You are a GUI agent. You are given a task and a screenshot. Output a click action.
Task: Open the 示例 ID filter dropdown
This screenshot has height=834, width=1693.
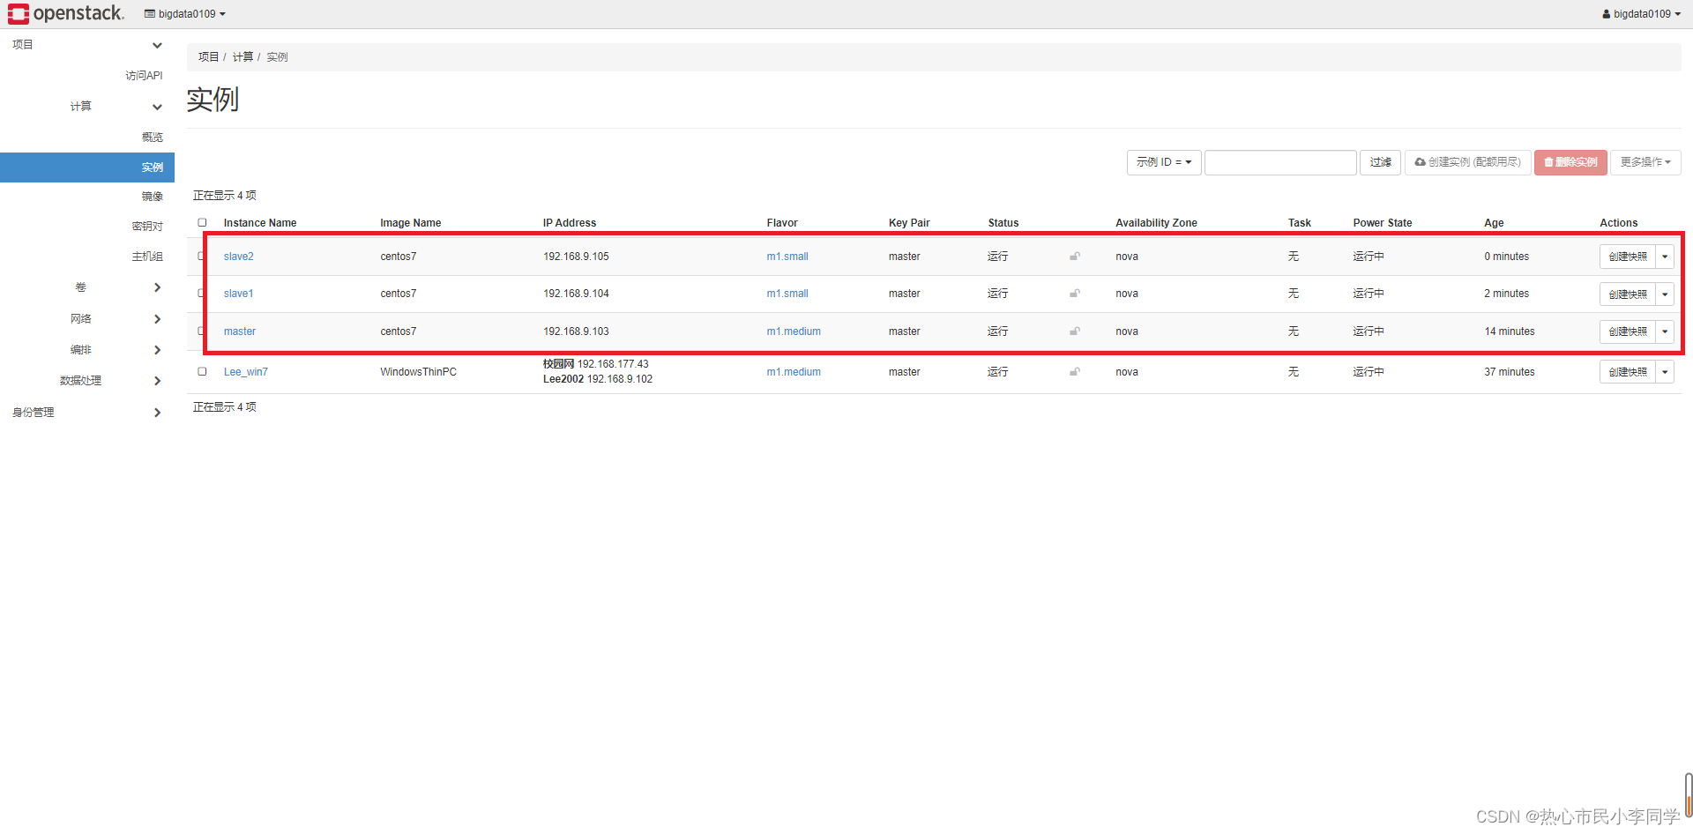tap(1164, 162)
